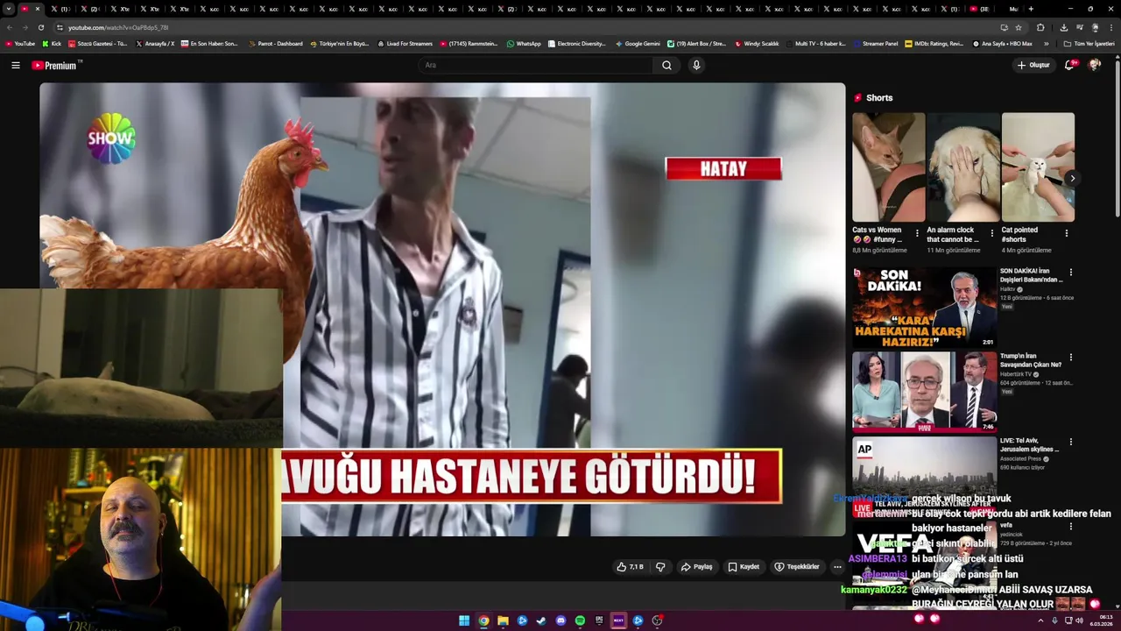
Task: Click Paylaş share button
Action: 697,567
